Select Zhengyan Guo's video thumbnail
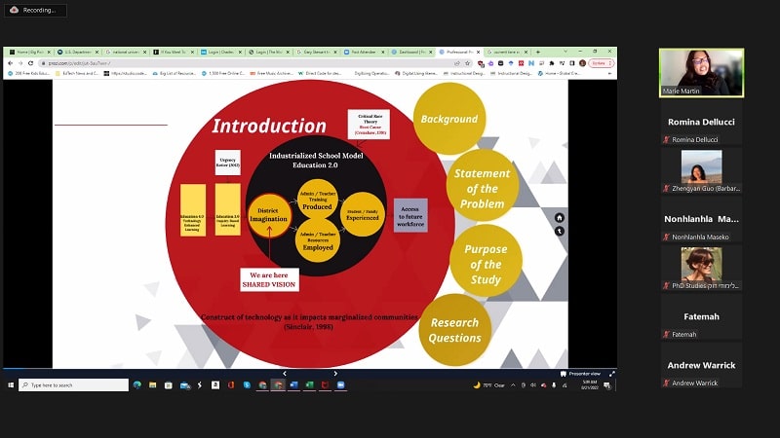 (x=701, y=167)
